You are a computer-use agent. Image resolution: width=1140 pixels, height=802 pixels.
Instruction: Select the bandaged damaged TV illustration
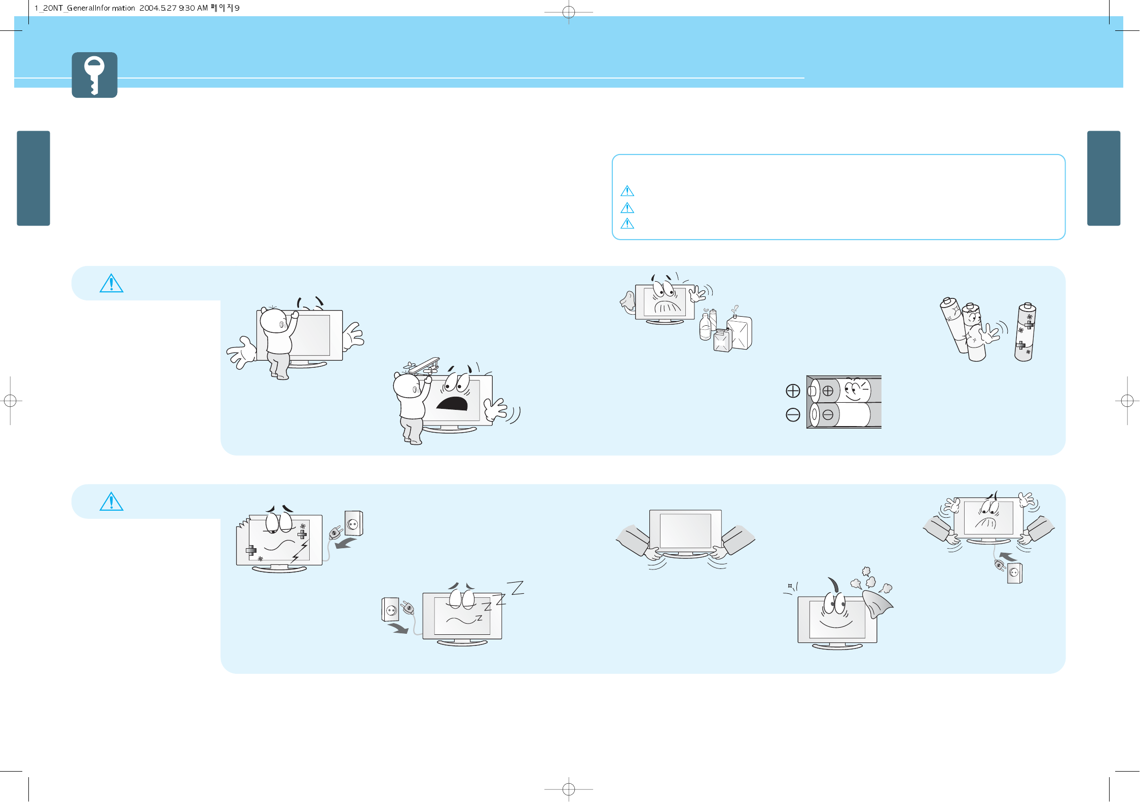279,539
